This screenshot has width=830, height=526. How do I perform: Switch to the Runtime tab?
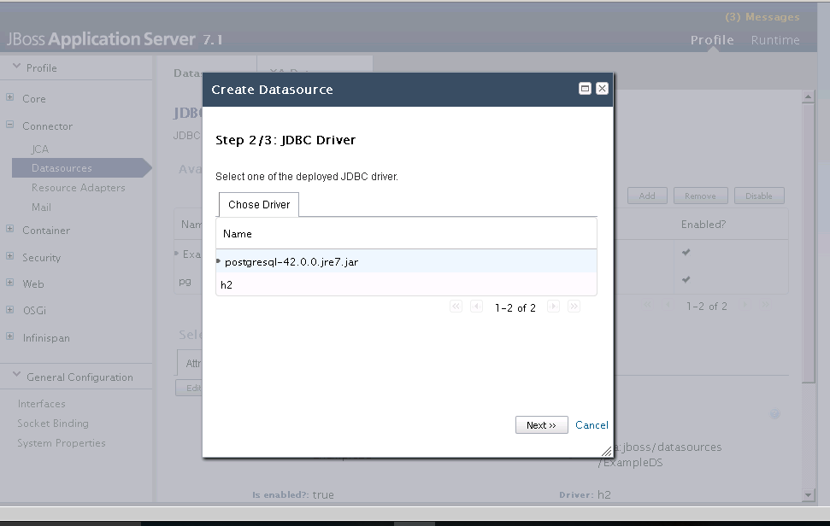(x=774, y=40)
